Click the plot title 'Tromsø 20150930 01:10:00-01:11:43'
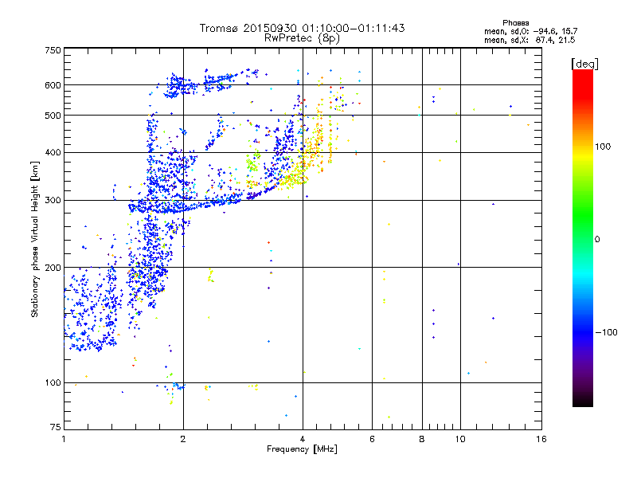 (x=302, y=28)
